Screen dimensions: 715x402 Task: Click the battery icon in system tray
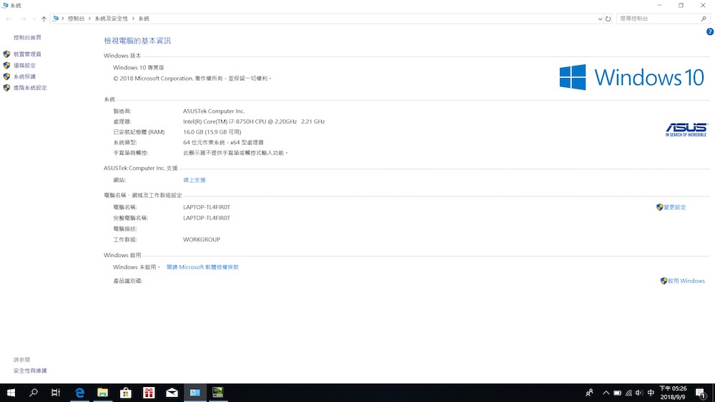coord(618,393)
